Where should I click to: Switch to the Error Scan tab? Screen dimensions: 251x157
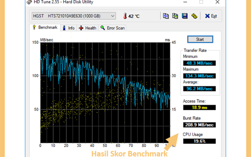tap(112, 28)
